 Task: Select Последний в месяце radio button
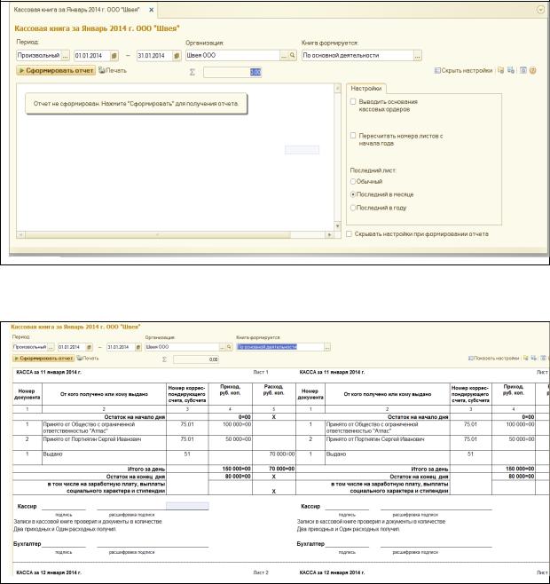point(353,194)
